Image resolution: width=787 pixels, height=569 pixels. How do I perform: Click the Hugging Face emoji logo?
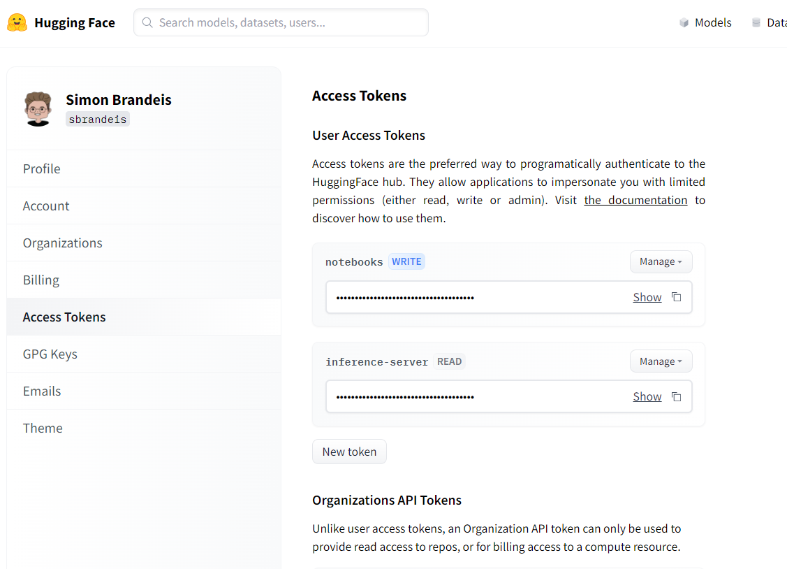[17, 22]
